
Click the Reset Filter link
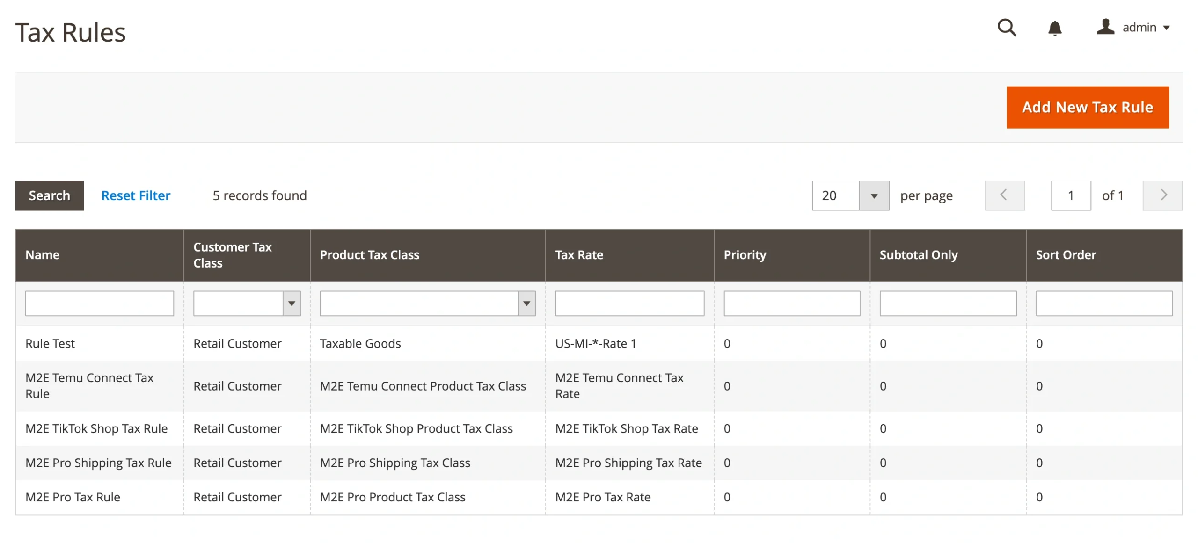pyautogui.click(x=136, y=195)
